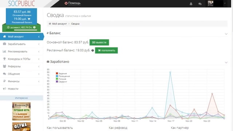Click the briefcase icon of Зарабатывать

4,44
